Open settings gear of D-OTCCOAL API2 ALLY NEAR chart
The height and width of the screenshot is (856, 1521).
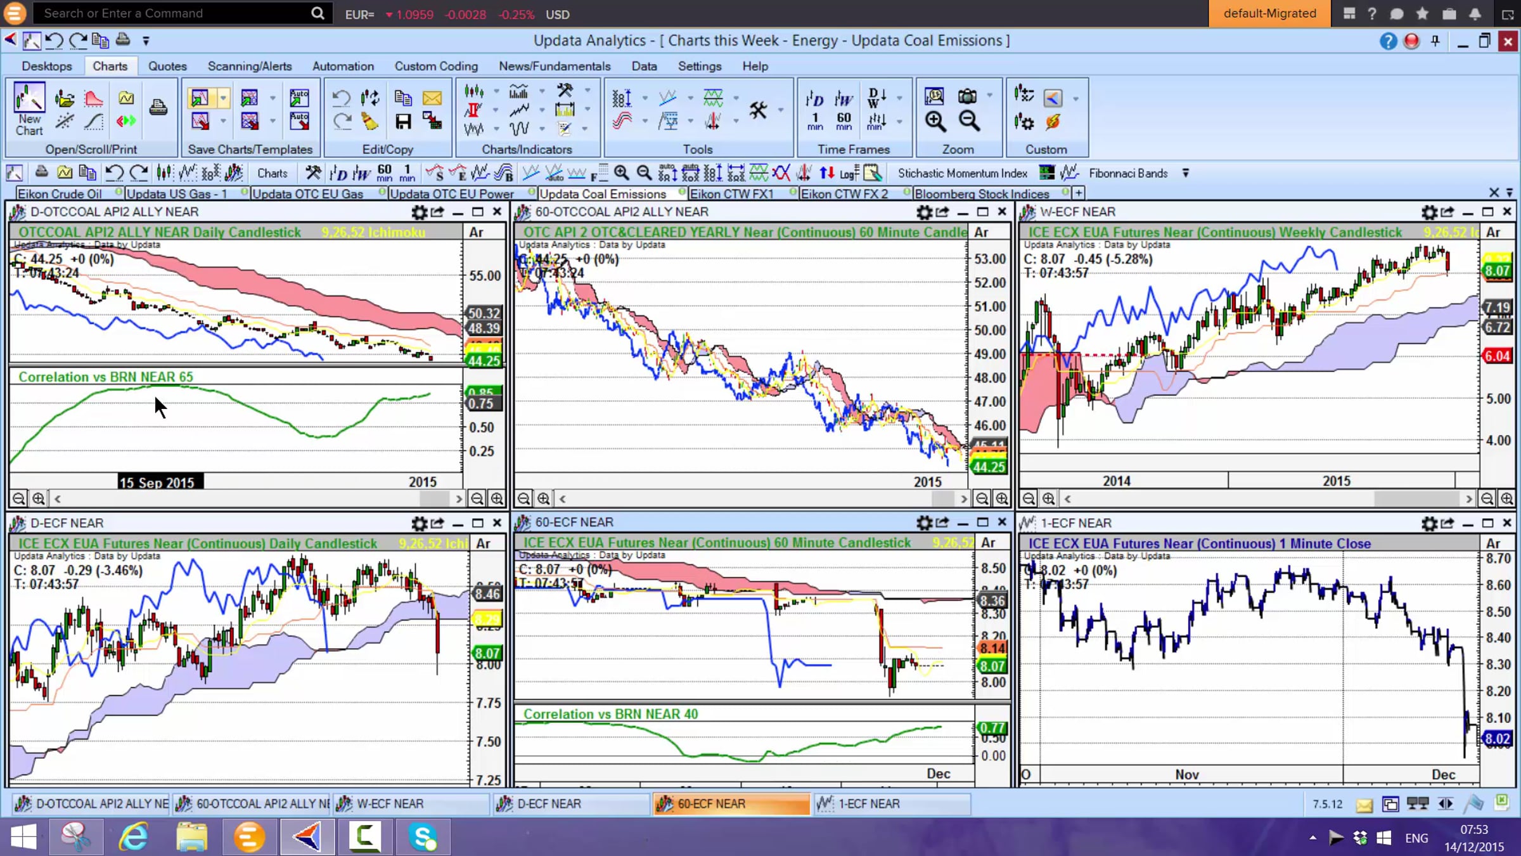click(x=419, y=212)
